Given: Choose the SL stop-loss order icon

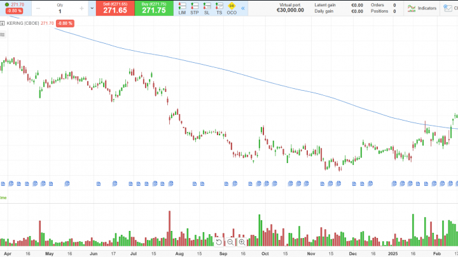Looking at the screenshot, I should [x=207, y=8].
